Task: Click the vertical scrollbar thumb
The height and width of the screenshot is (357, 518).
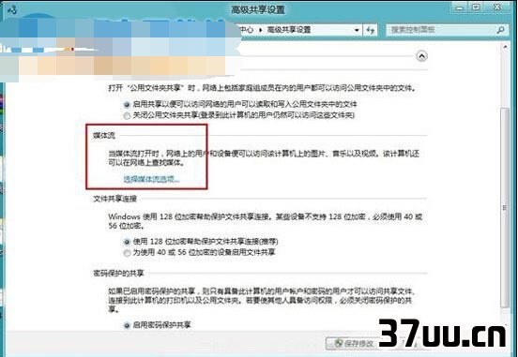Action: 505,208
